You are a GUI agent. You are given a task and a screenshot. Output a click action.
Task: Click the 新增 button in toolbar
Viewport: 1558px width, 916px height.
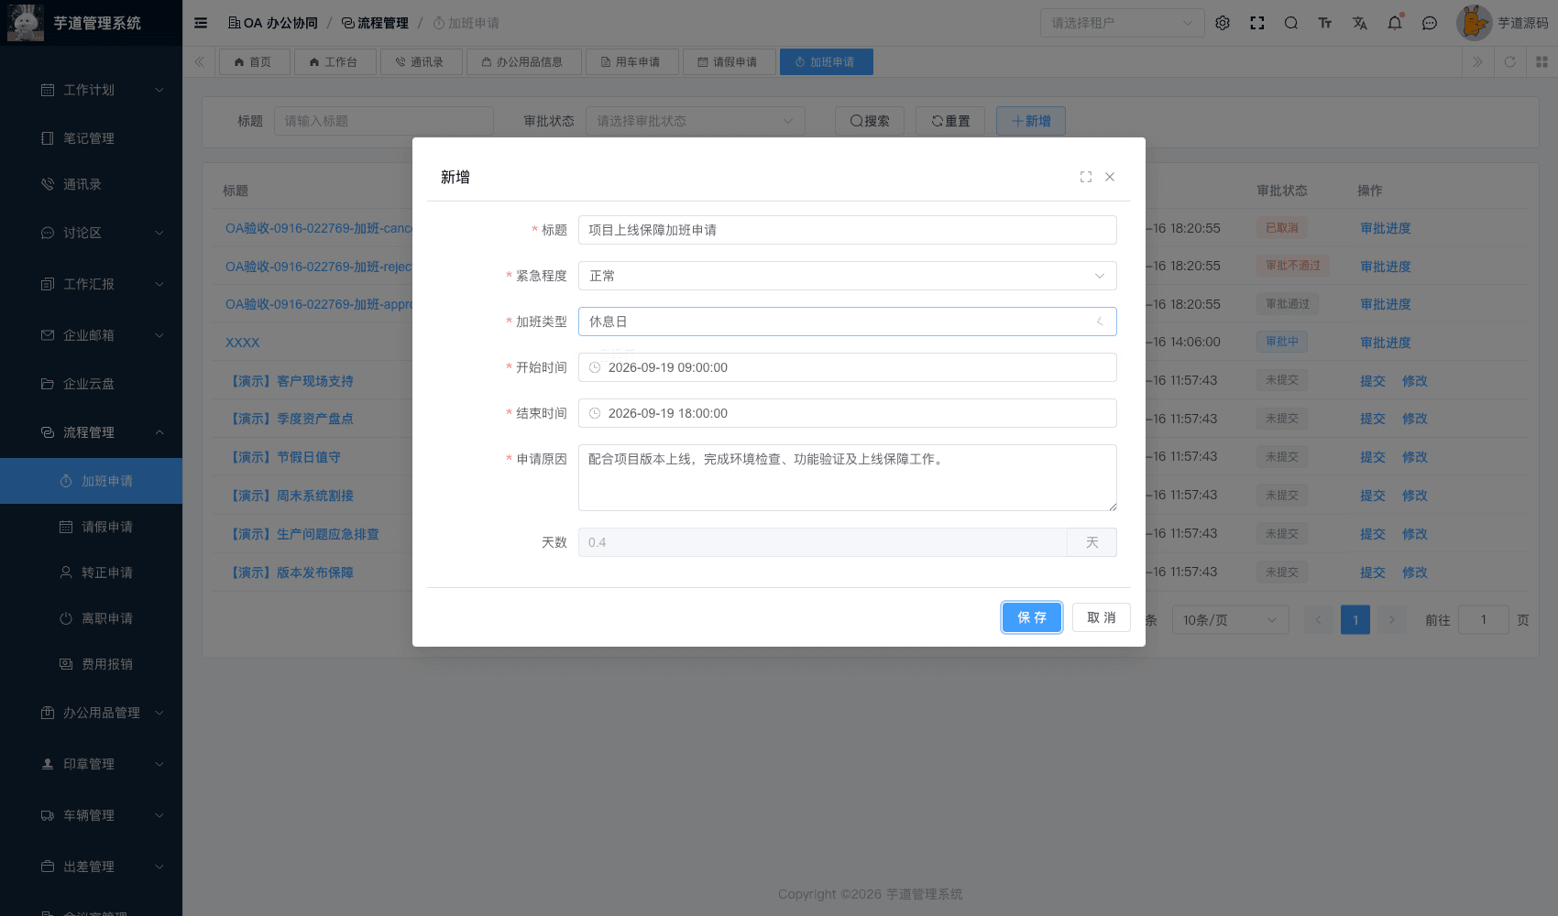(x=1031, y=121)
